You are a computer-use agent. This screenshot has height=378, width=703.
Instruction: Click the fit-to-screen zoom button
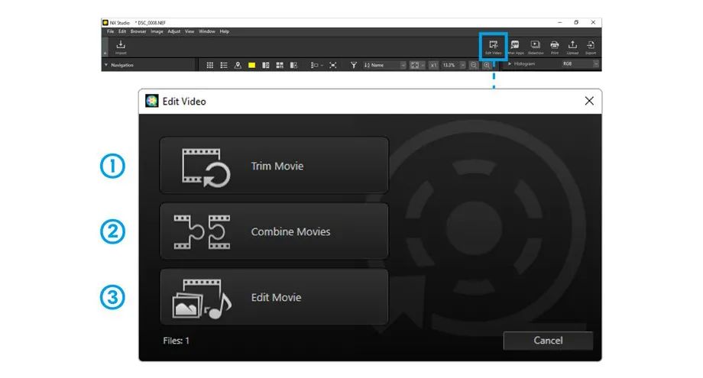point(417,66)
